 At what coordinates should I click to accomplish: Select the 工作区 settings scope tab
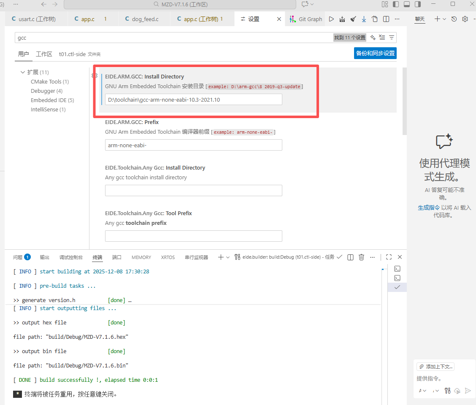point(44,54)
